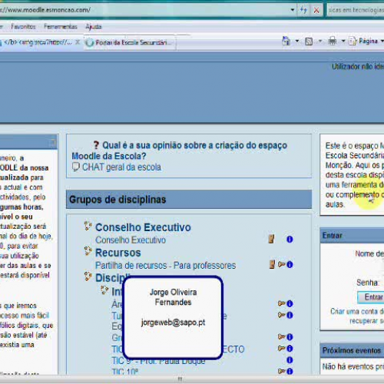Viewport: 384px width, 384px height.
Task: Click the Recursos category icon
Action: 88,251
